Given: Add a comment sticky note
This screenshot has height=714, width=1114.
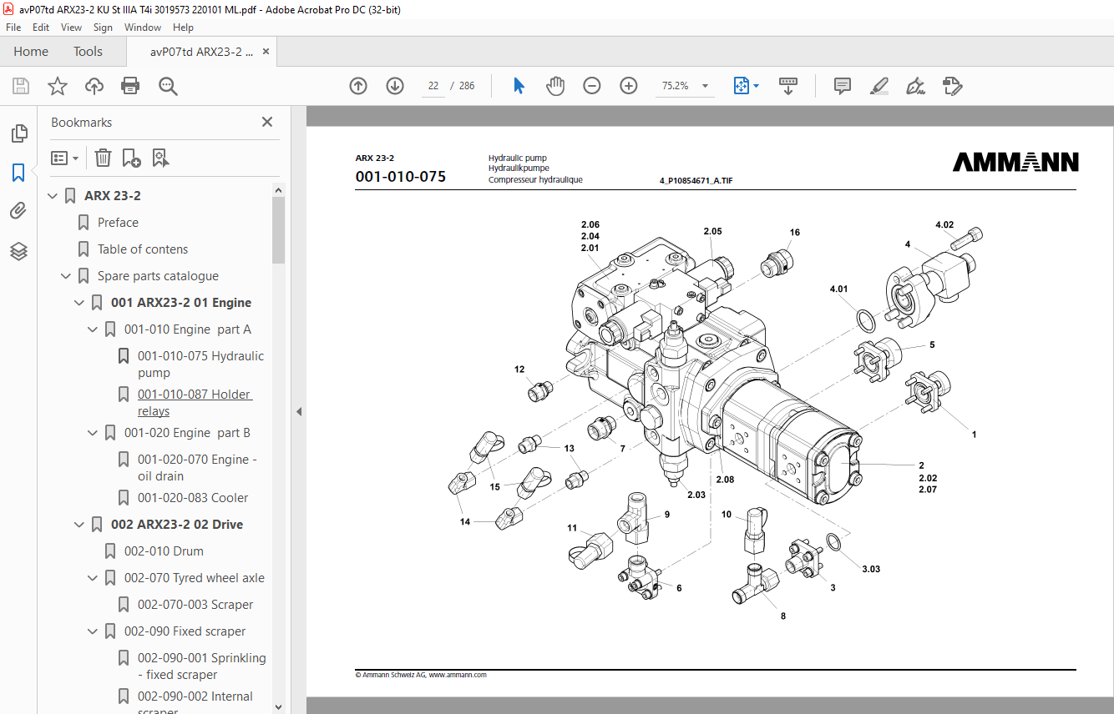Looking at the screenshot, I should [x=843, y=86].
